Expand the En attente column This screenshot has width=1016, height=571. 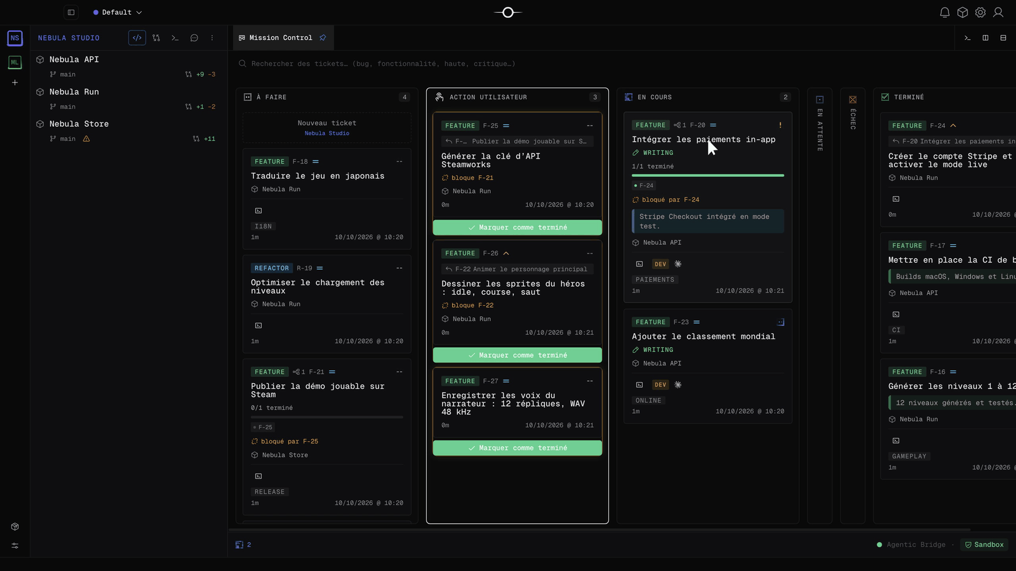(x=820, y=306)
